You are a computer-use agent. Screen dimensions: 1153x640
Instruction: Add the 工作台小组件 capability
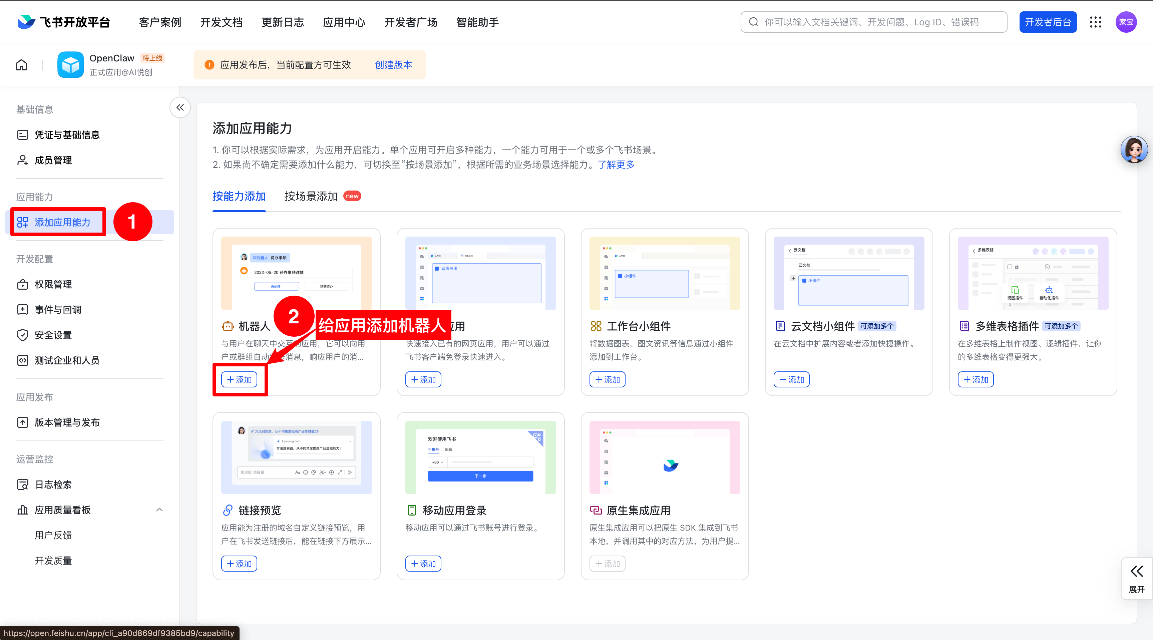(608, 379)
